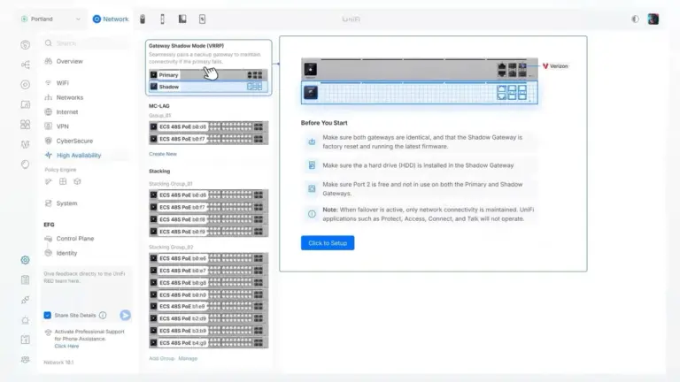Click the settings gear icon in left rail
The width and height of the screenshot is (680, 382).
(x=25, y=260)
